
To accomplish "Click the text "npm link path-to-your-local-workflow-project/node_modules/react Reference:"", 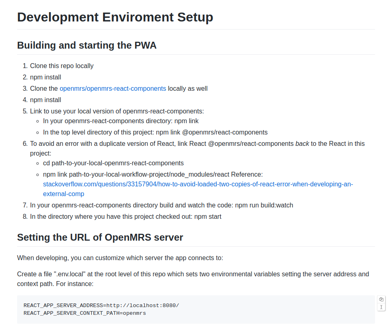I will click(153, 174).
